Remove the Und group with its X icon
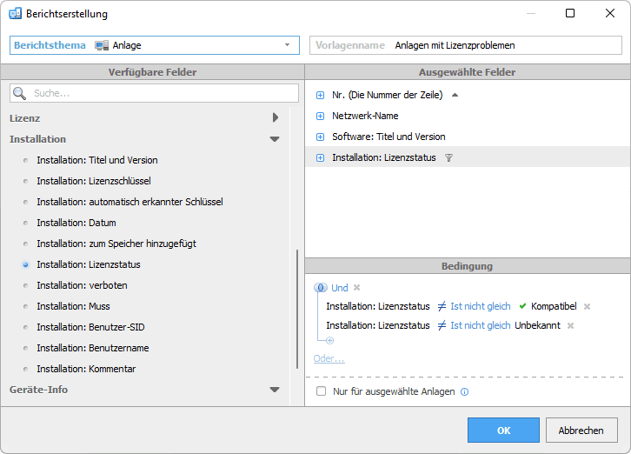The image size is (631, 454). [x=356, y=288]
